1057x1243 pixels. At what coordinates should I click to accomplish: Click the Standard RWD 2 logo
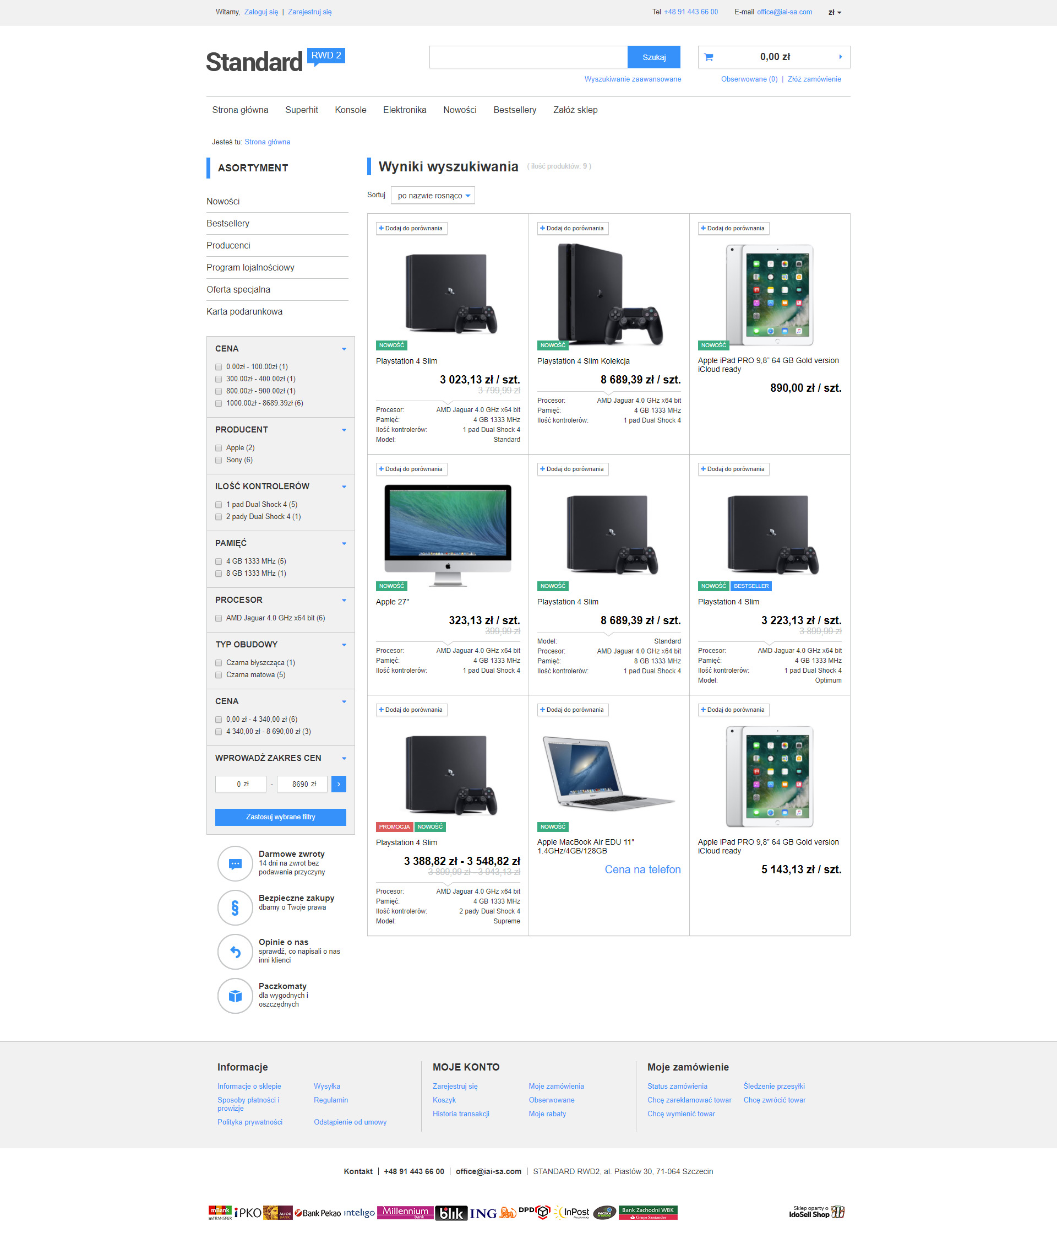click(275, 61)
